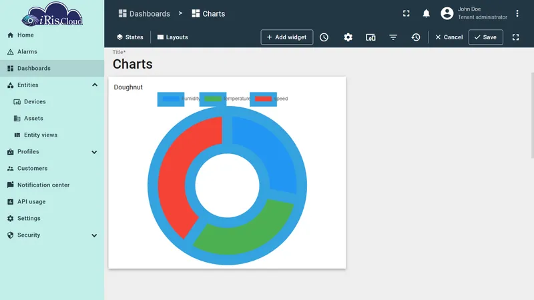Click the iRisCloud logo
This screenshot has width=534, height=300.
(52, 14)
